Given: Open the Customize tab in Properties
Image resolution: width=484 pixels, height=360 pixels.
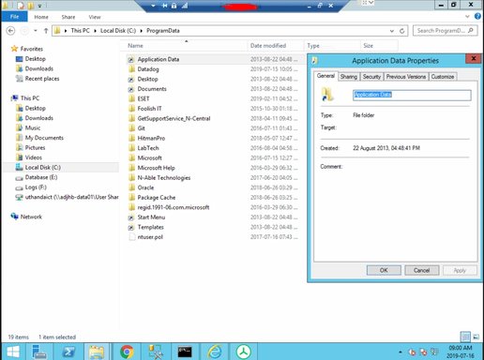Looking at the screenshot, I should click(x=443, y=77).
